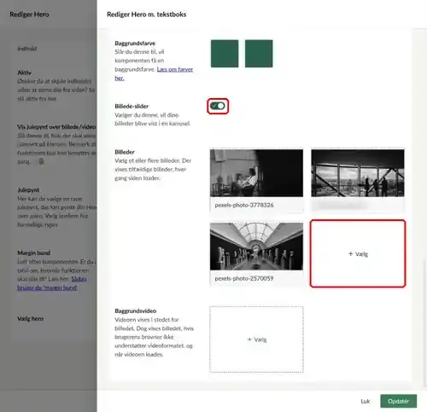Click the 'Rediger Hero m. tekstboks' title
The height and width of the screenshot is (412, 427).
pyautogui.click(x=146, y=15)
